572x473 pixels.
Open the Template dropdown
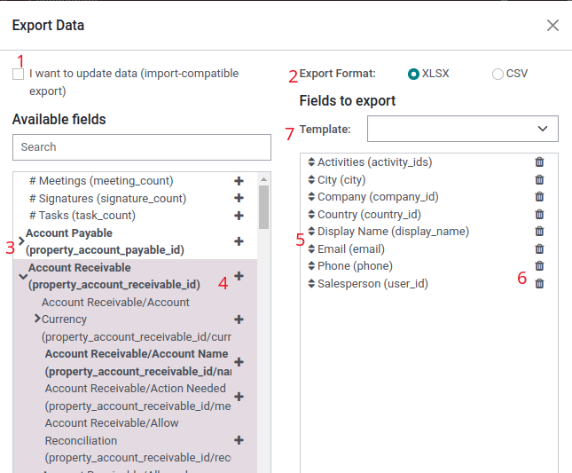pos(463,129)
